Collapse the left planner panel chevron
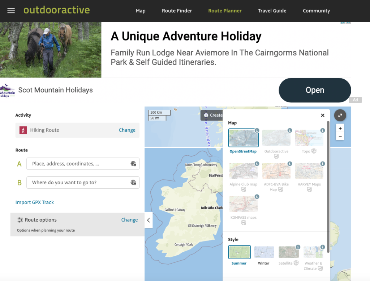 [x=149, y=220]
